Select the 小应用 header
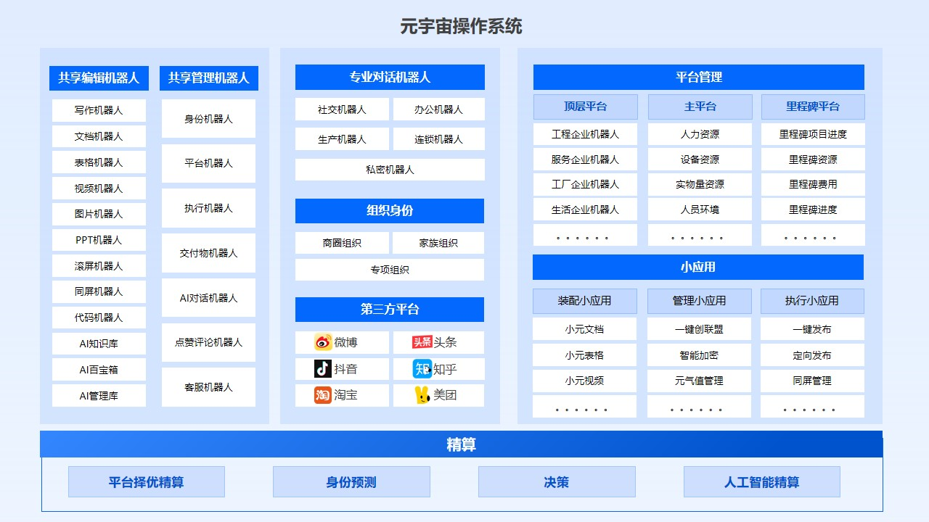Screen dimensions: 929x522 pos(698,267)
